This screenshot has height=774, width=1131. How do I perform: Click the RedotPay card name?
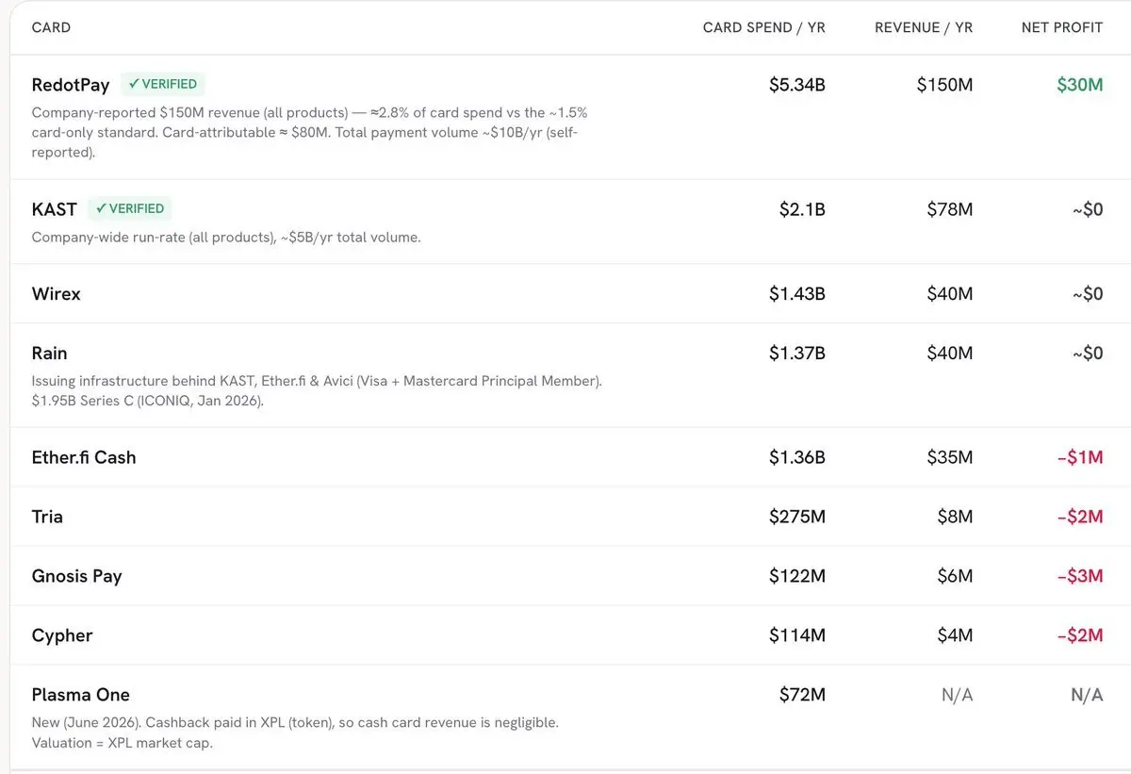[71, 85]
